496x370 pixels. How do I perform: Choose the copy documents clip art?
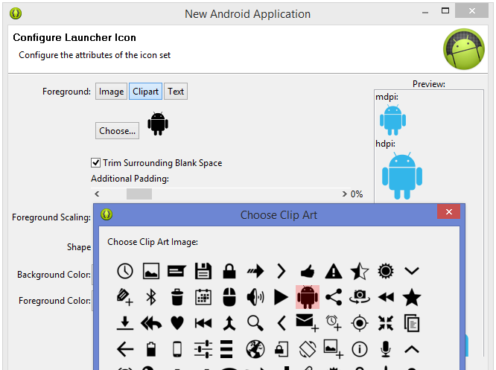412,323
